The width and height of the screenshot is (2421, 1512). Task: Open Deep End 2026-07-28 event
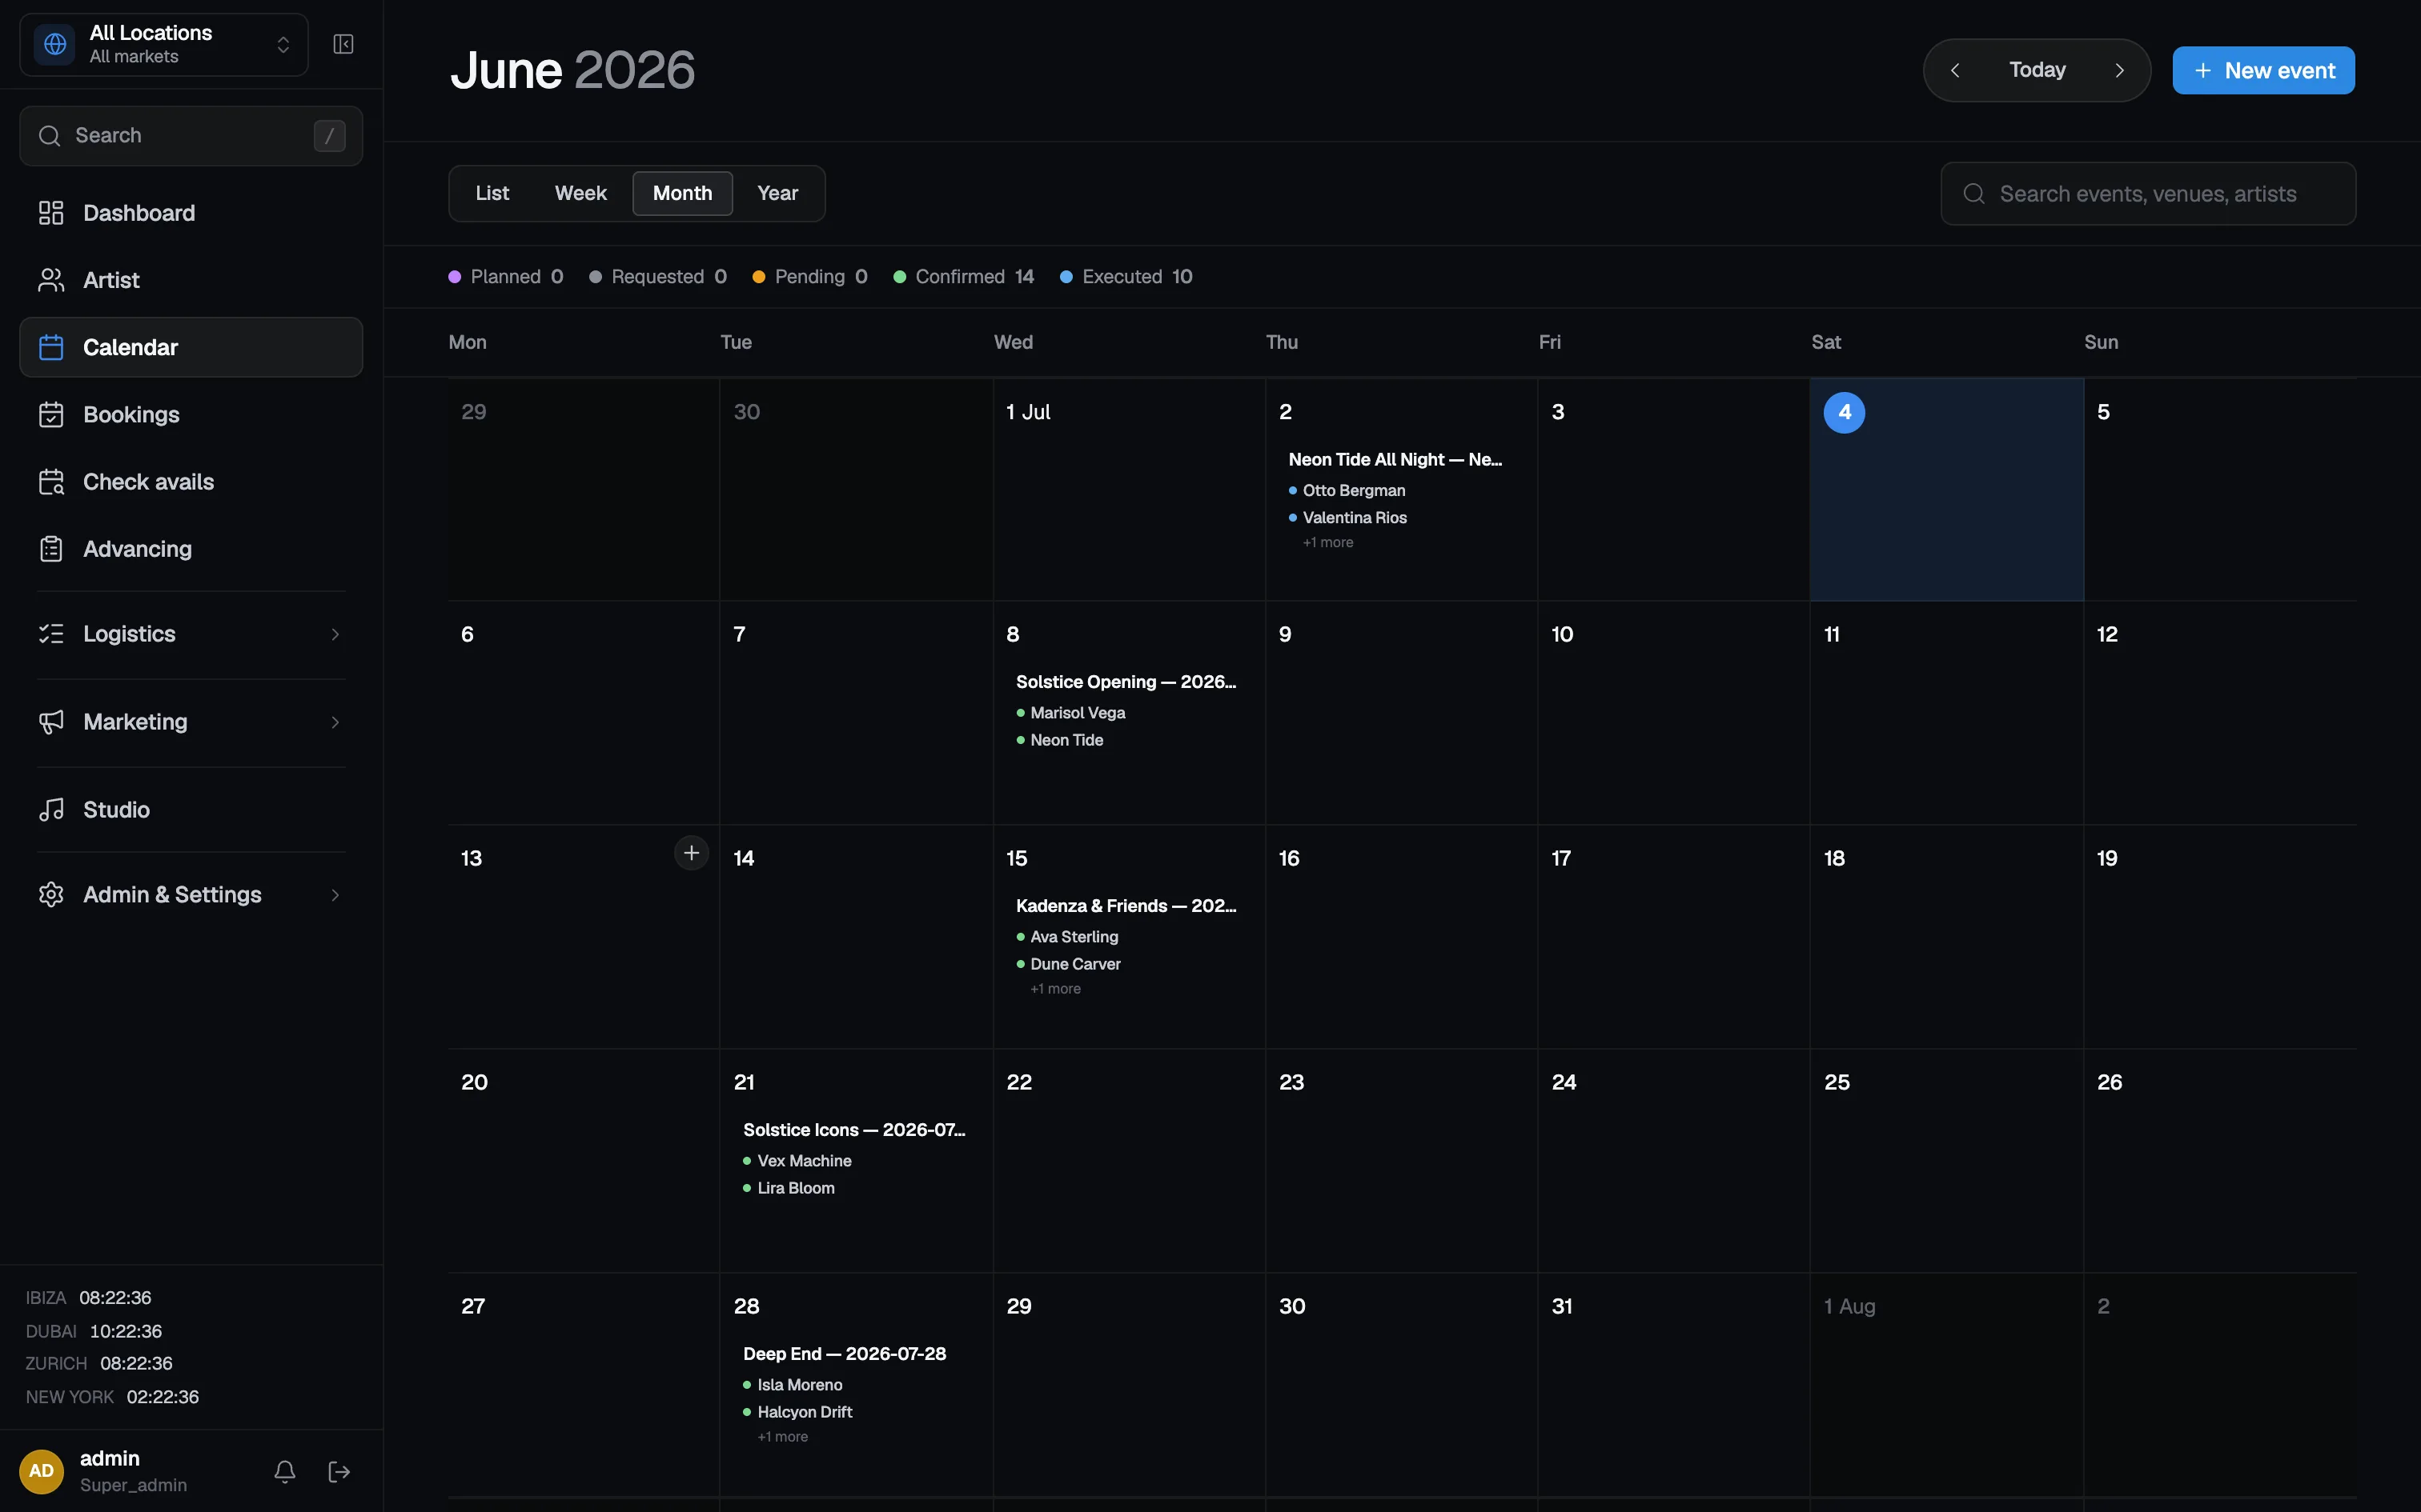tap(845, 1354)
